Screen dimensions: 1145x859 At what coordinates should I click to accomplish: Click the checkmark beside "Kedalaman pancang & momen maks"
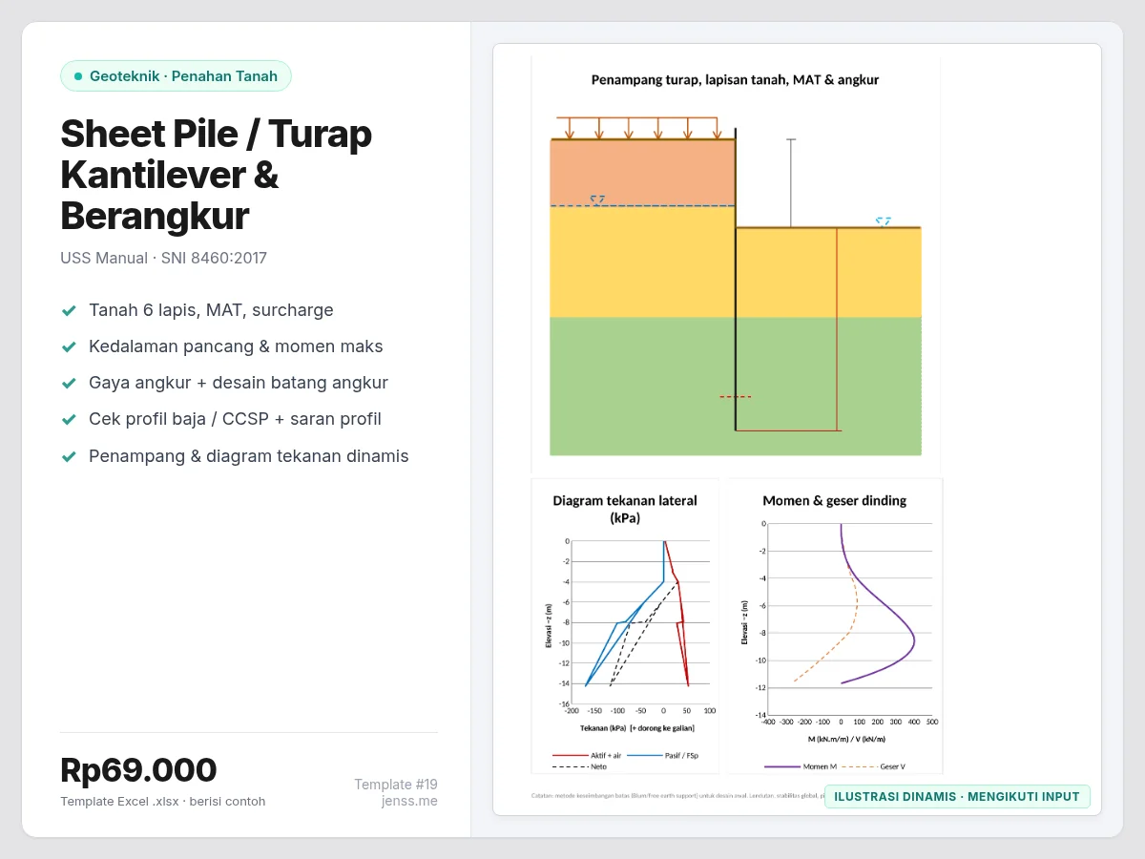[x=69, y=346]
